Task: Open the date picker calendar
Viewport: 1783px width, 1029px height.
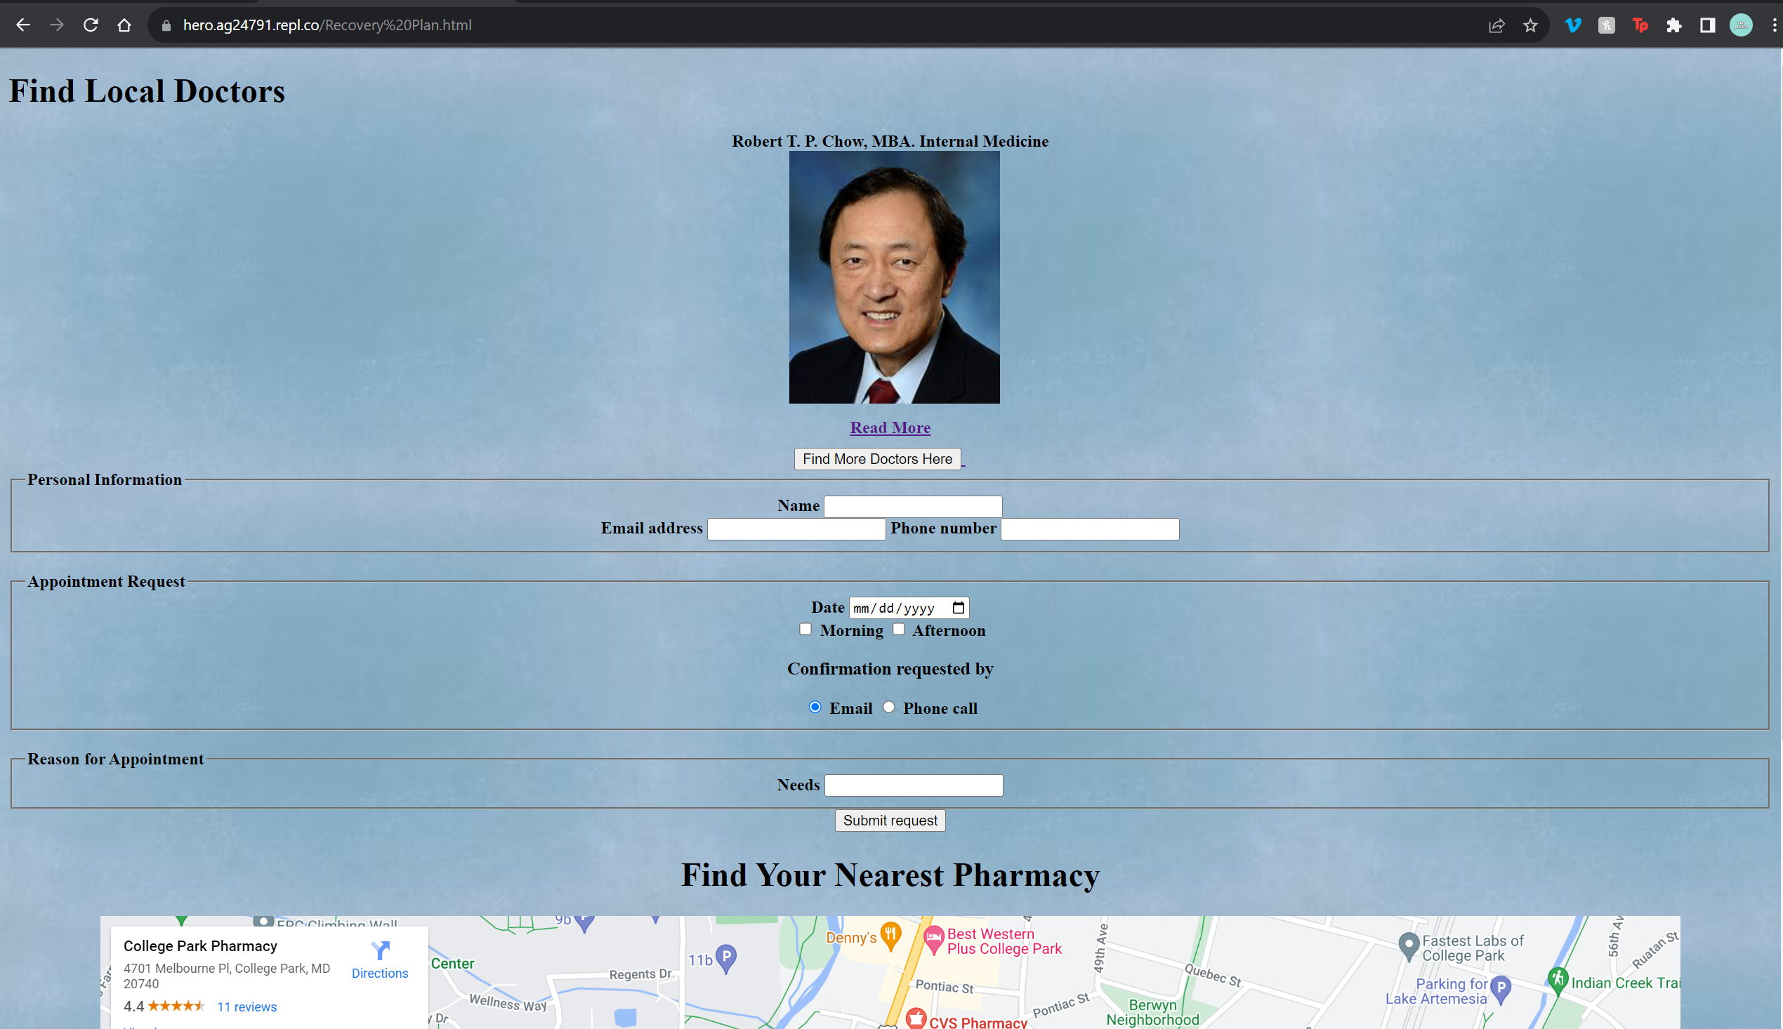Action: pos(958,608)
